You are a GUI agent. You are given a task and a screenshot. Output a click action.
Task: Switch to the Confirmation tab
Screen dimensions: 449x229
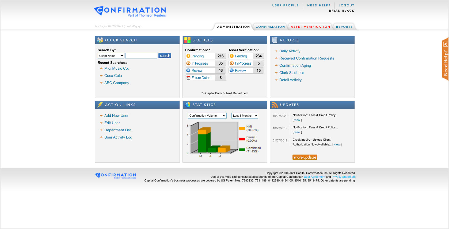click(x=270, y=27)
